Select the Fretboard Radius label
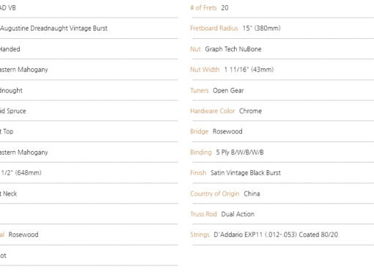 (x=214, y=29)
